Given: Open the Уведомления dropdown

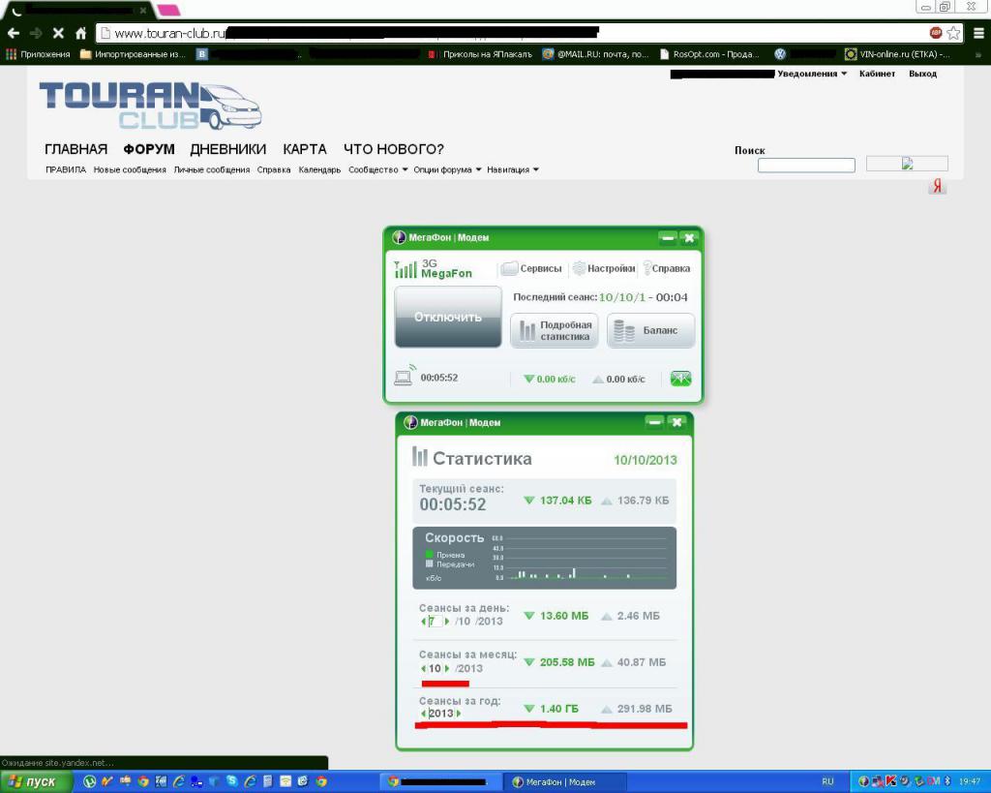Looking at the screenshot, I should tap(812, 74).
